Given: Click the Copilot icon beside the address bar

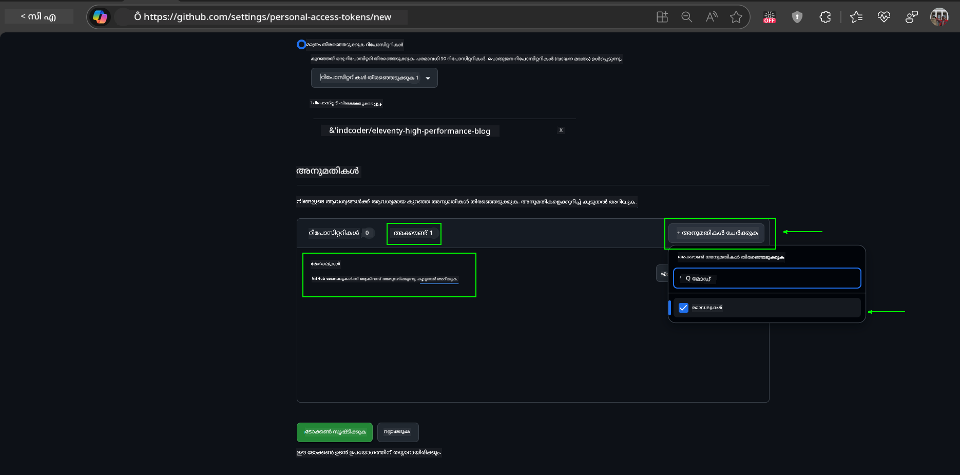Looking at the screenshot, I should pos(100,17).
